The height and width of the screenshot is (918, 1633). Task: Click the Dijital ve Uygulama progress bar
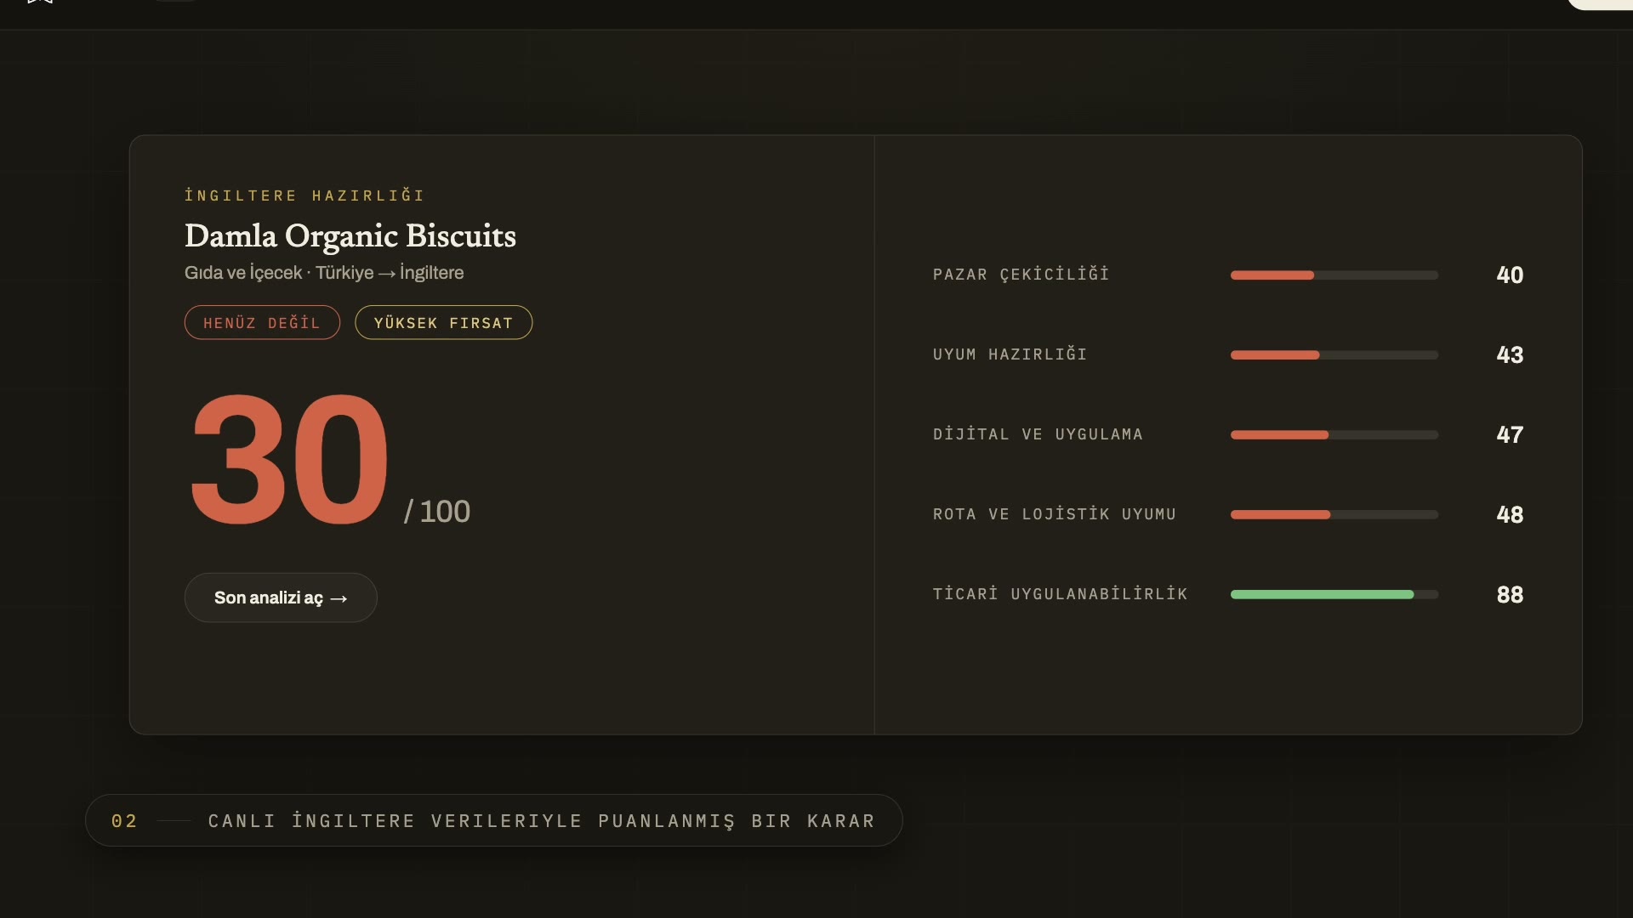1334,435
